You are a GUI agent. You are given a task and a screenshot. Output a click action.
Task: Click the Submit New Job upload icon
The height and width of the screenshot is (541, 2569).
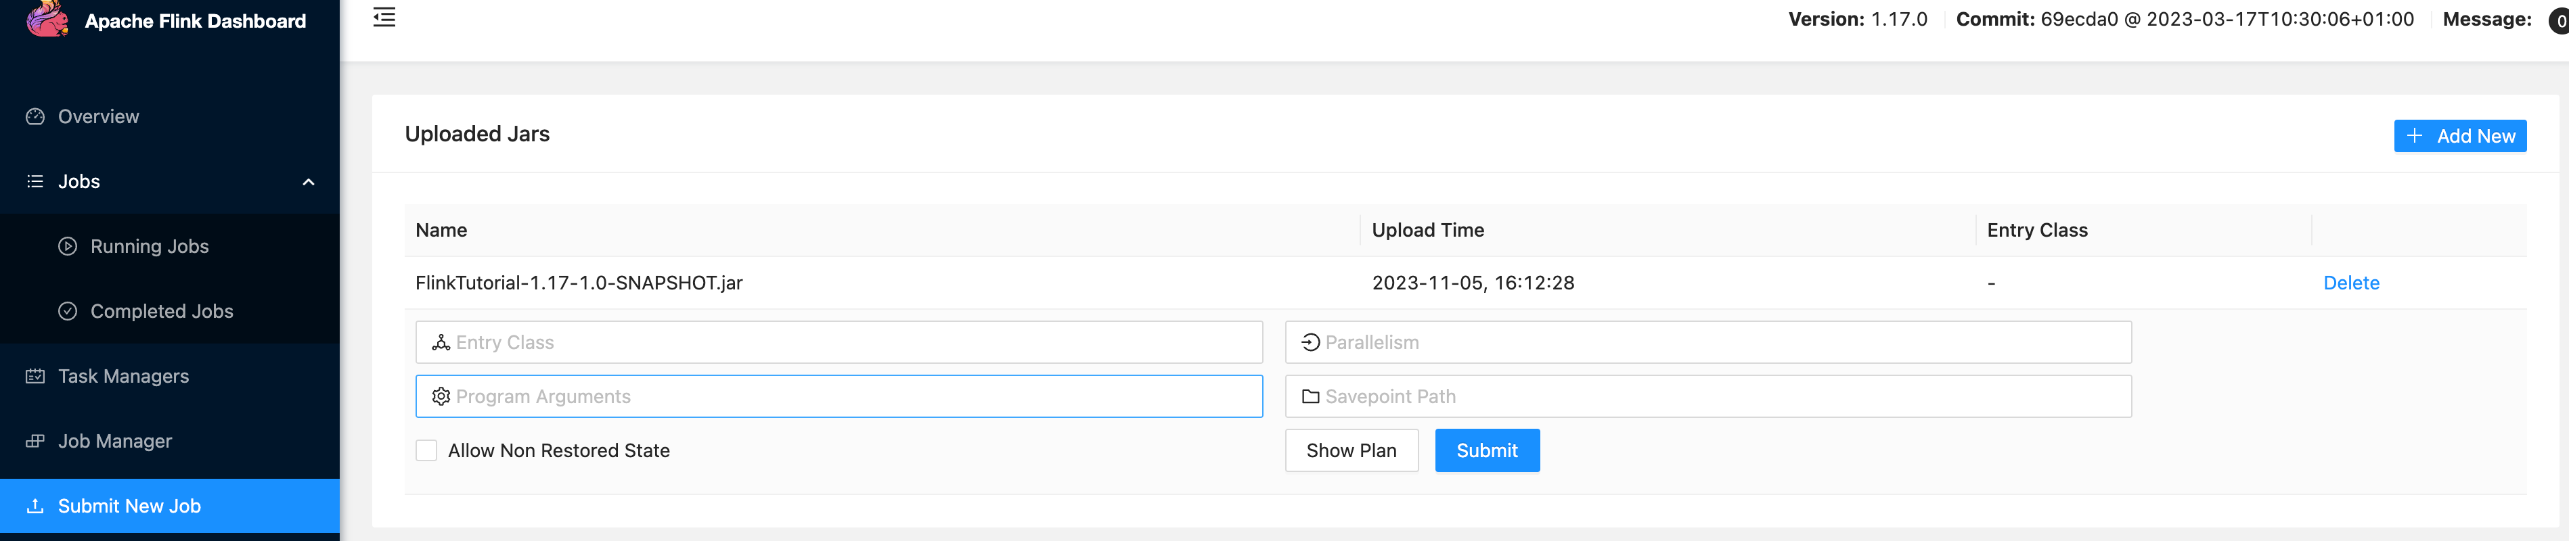pos(35,505)
